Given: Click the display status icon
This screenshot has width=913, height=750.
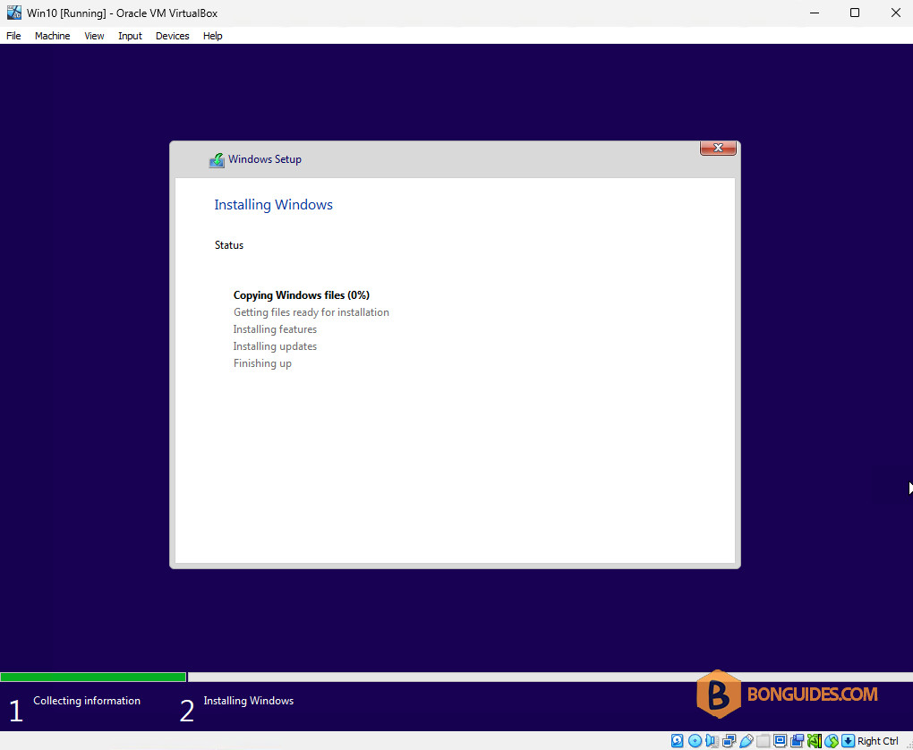Looking at the screenshot, I should pyautogui.click(x=780, y=741).
